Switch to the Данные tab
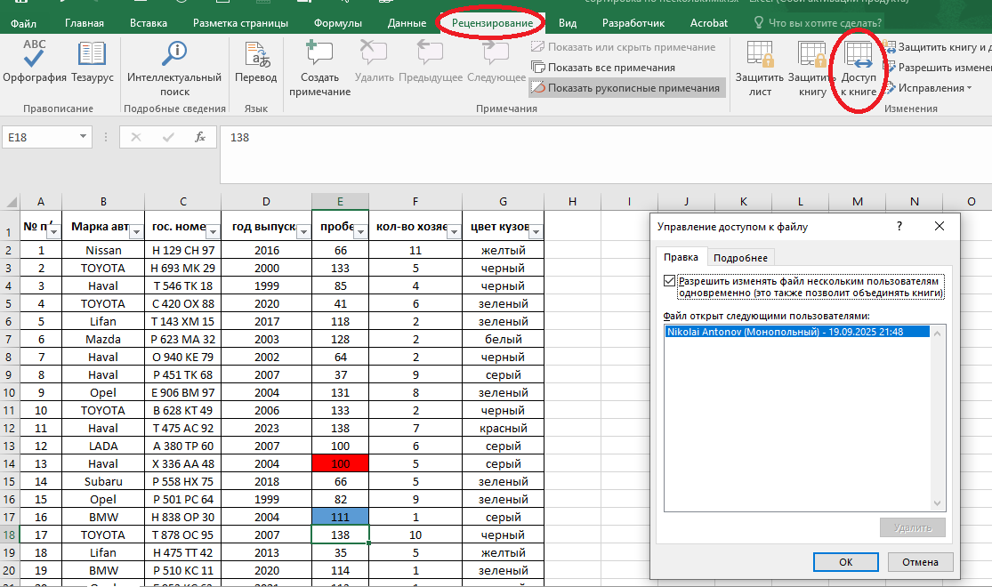The height and width of the screenshot is (587, 992). (x=407, y=23)
